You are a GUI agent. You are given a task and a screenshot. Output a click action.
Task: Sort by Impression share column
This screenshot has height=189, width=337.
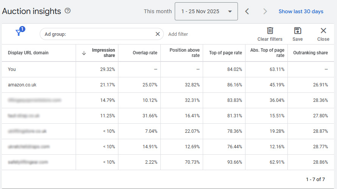coord(103,53)
